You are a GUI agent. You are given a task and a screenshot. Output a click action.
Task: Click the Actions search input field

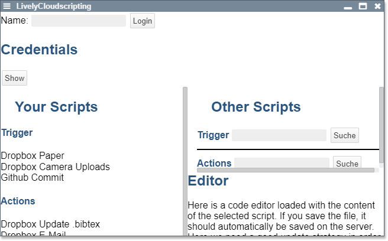point(282,163)
